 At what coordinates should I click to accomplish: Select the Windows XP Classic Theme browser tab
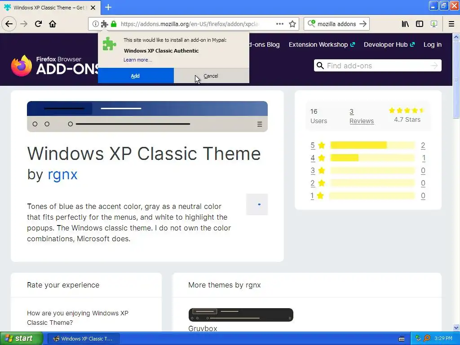(x=50, y=8)
